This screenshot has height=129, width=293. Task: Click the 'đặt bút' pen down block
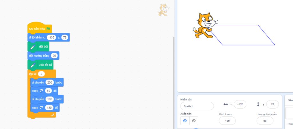(x=38, y=47)
